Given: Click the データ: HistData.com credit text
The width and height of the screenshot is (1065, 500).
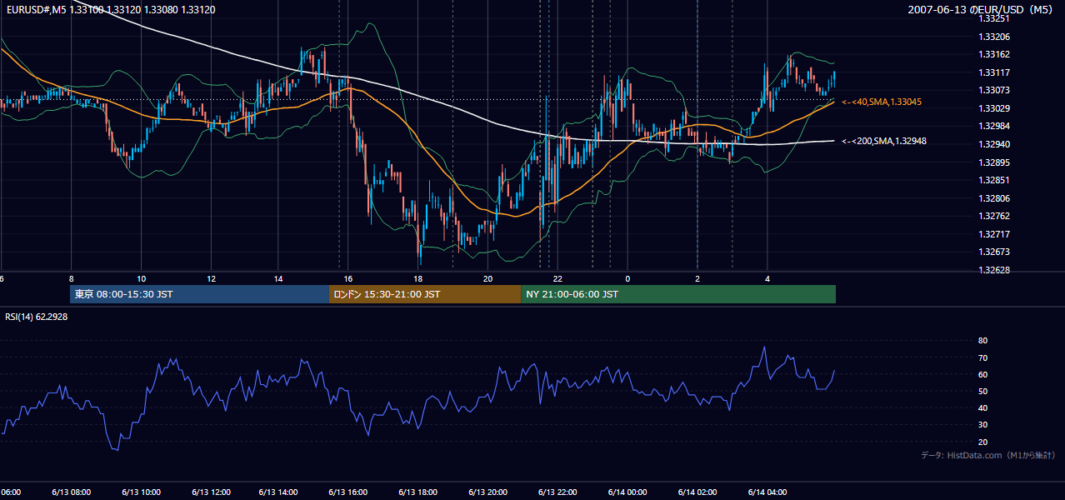Looking at the screenshot, I should pos(987,455).
